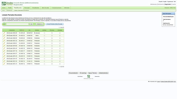Open the Actions dropdown menu

point(40,24)
